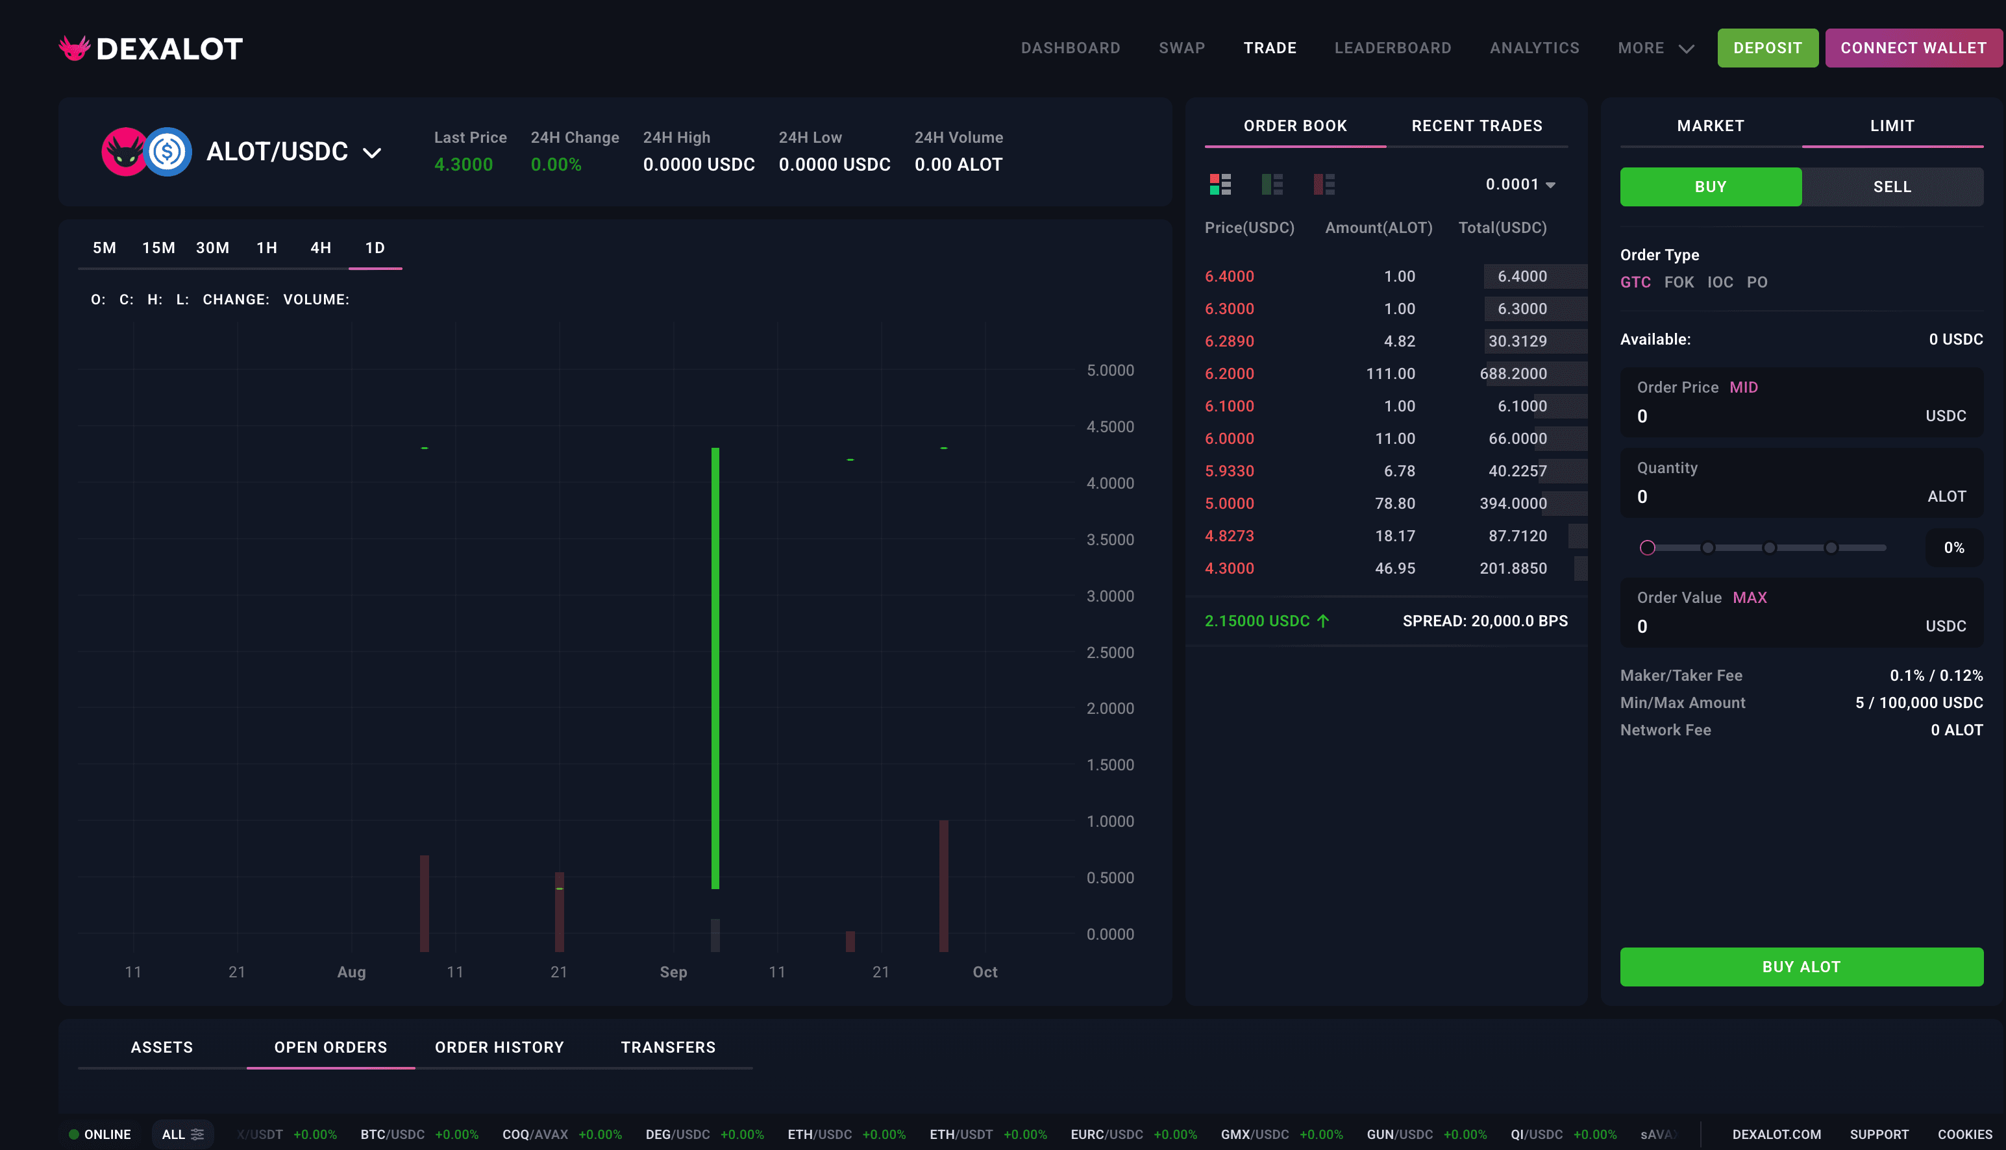2006x1150 pixels.
Task: Select FOK order type
Action: (1678, 282)
